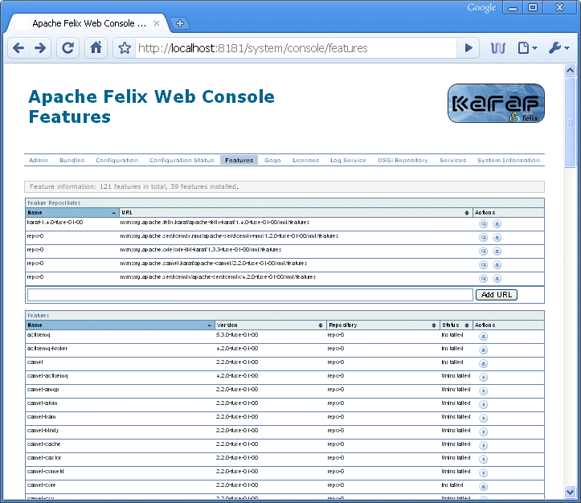Image resolution: width=581 pixels, height=503 pixels.
Task: Open the page menu dropdown
Action: pos(528,47)
